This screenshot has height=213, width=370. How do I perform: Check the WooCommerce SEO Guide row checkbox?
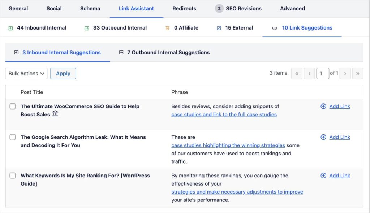click(x=13, y=106)
